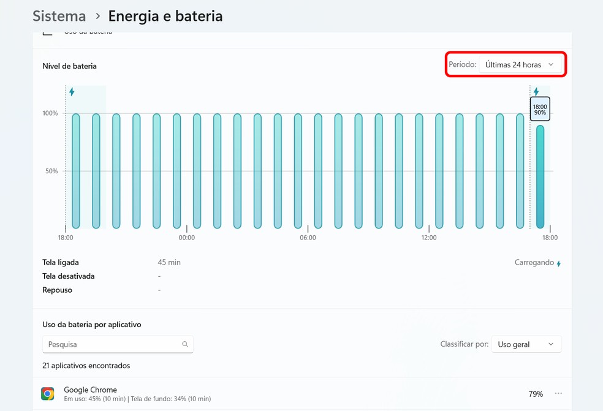Click the 'Nível de bateria' section heading
Screen dimensions: 603x411
click(69, 66)
